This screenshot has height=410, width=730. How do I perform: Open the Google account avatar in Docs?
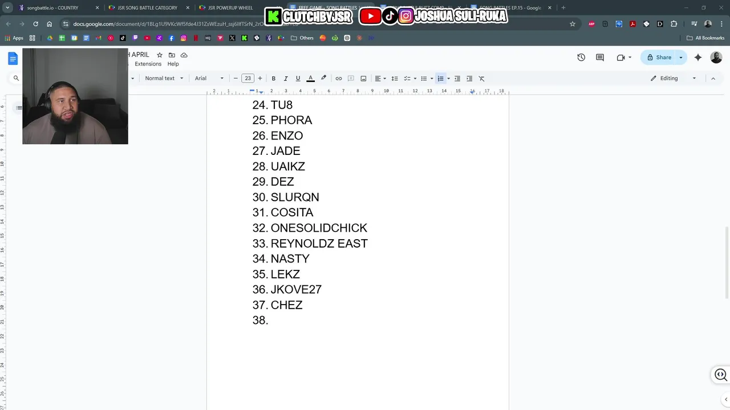(716, 58)
